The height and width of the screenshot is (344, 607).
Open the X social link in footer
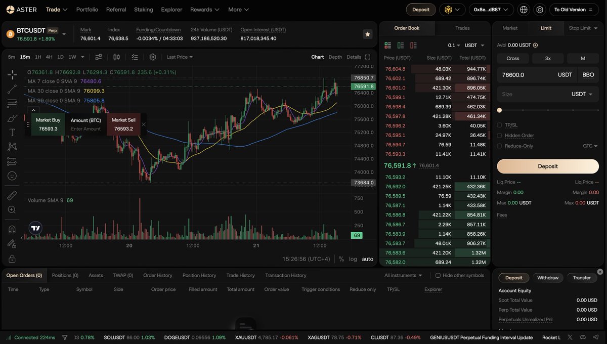[x=570, y=337]
